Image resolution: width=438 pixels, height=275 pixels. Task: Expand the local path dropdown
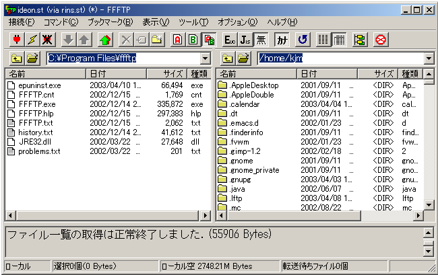coord(206,58)
